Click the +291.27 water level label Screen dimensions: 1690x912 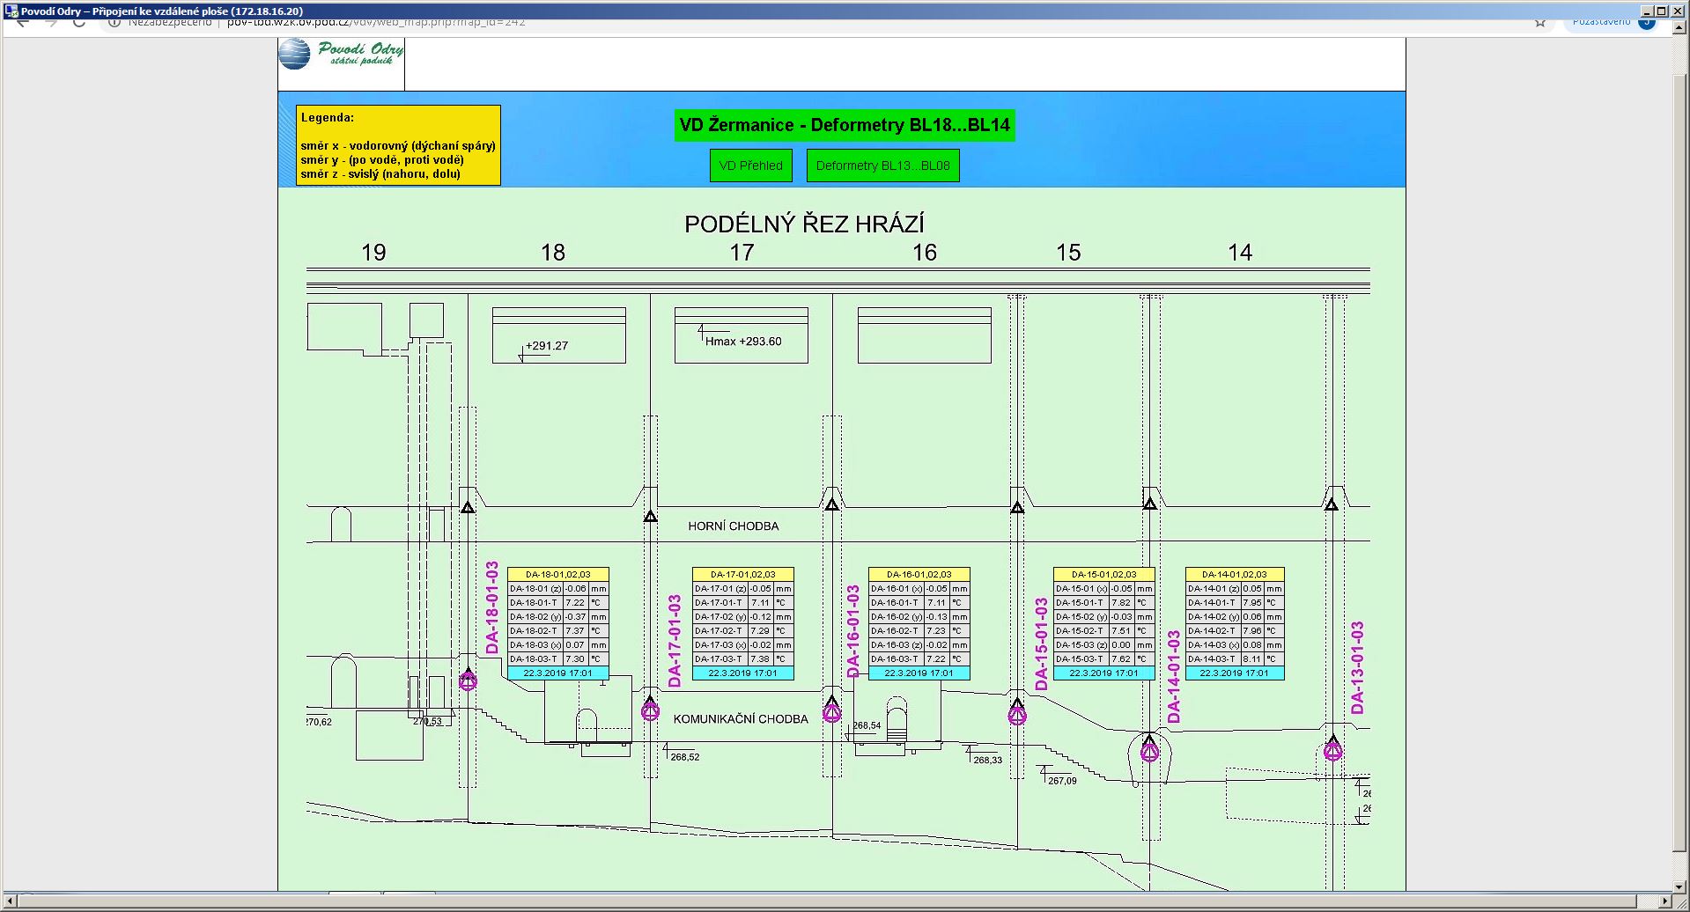tap(547, 346)
